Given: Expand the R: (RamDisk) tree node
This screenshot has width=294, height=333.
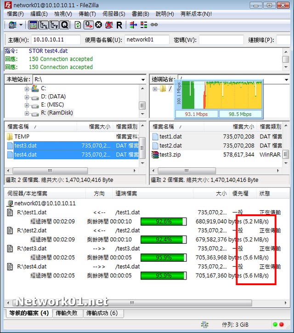Looking at the screenshot, I should pyautogui.click(x=27, y=113).
